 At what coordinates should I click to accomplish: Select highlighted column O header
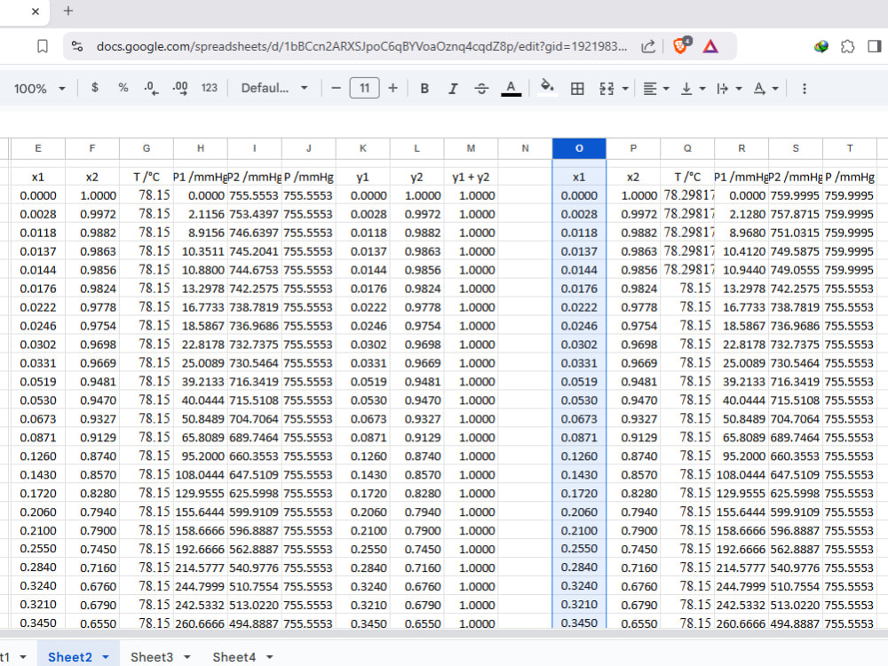pyautogui.click(x=579, y=148)
